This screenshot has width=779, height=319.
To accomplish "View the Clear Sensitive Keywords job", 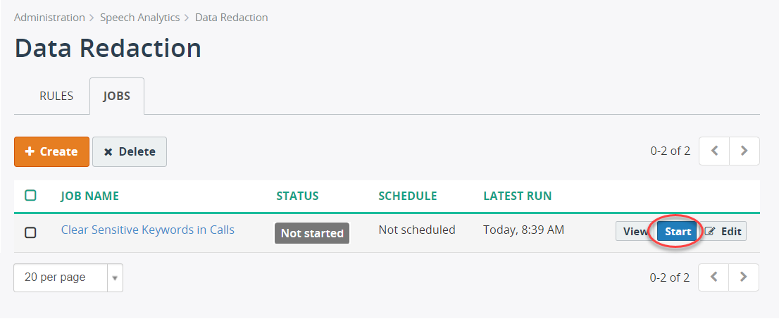I will 635,232.
